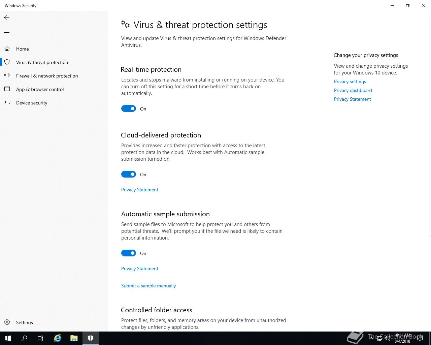
Task: Click the Device security laptop icon
Action: pos(7,103)
